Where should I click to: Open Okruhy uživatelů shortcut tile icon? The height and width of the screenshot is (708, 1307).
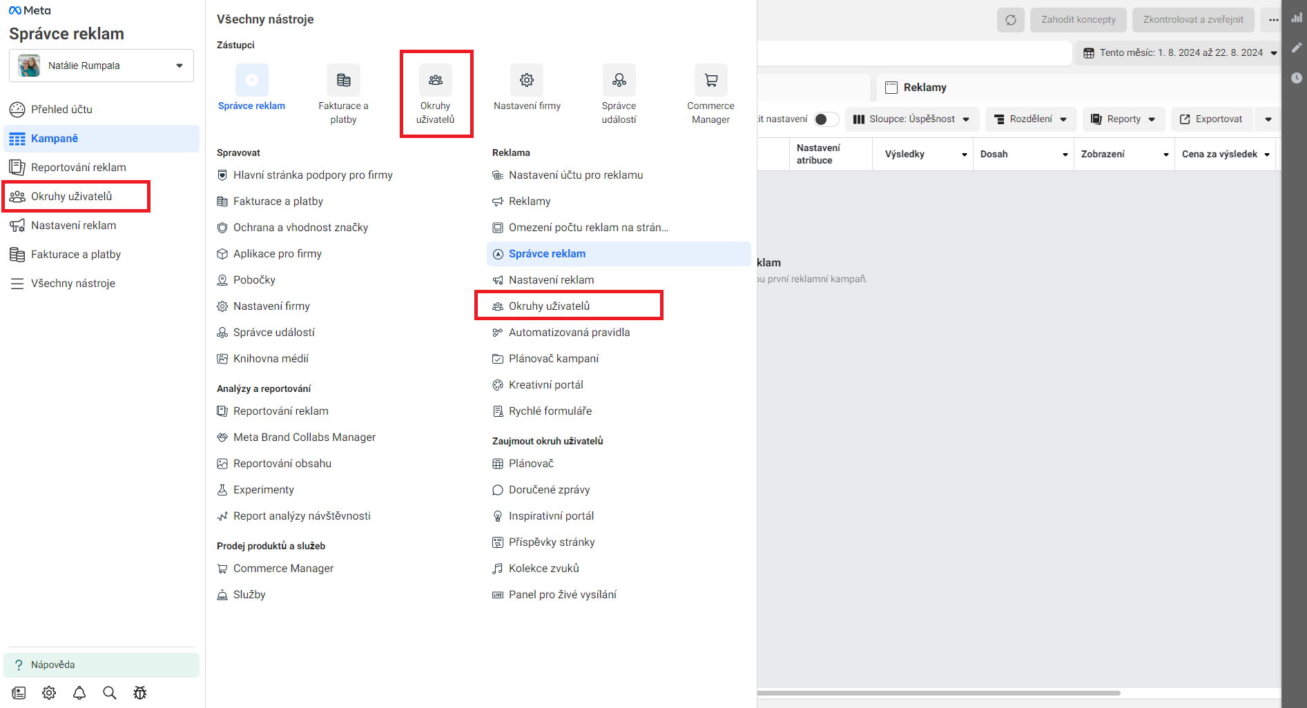(x=436, y=80)
